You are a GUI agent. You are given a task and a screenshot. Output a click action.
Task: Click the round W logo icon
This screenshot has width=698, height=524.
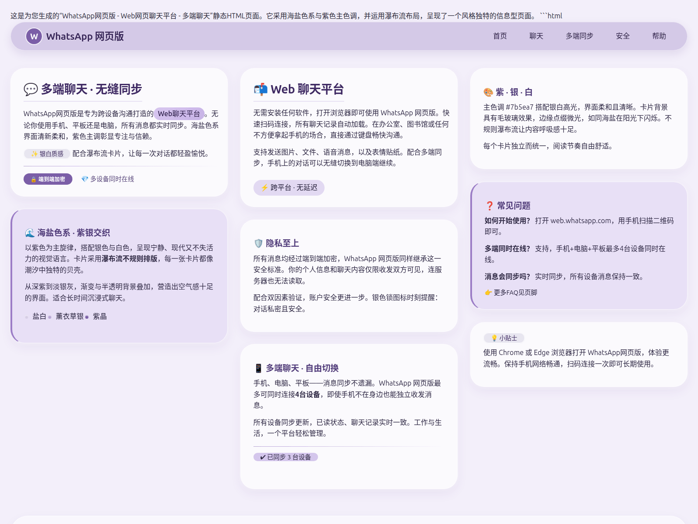coord(34,36)
